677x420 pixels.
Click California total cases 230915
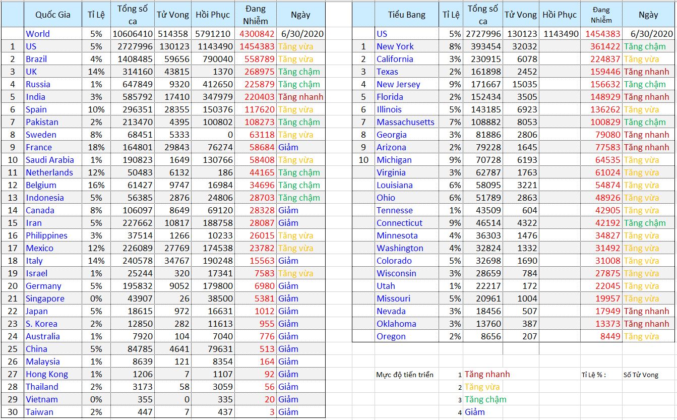point(483,59)
